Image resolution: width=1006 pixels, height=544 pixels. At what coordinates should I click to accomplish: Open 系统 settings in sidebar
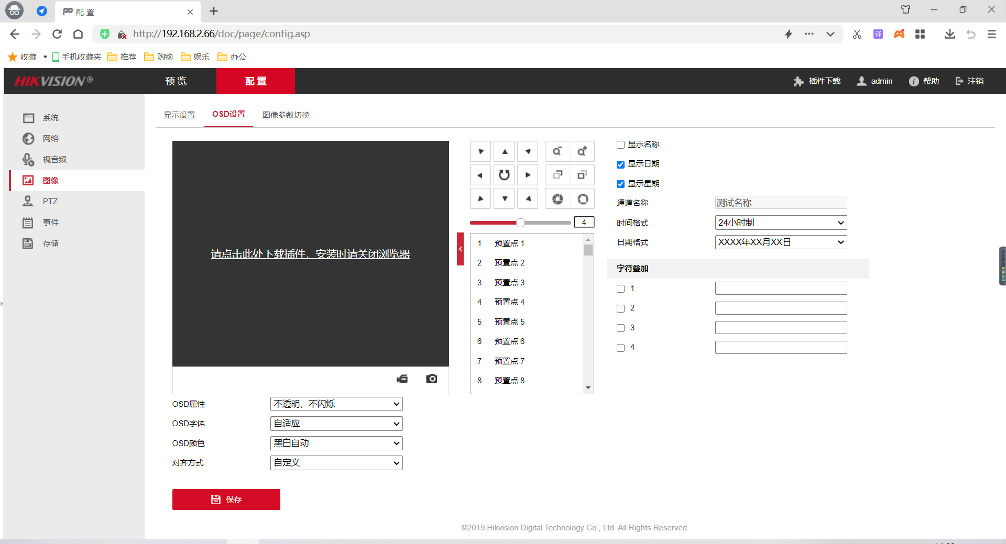50,118
